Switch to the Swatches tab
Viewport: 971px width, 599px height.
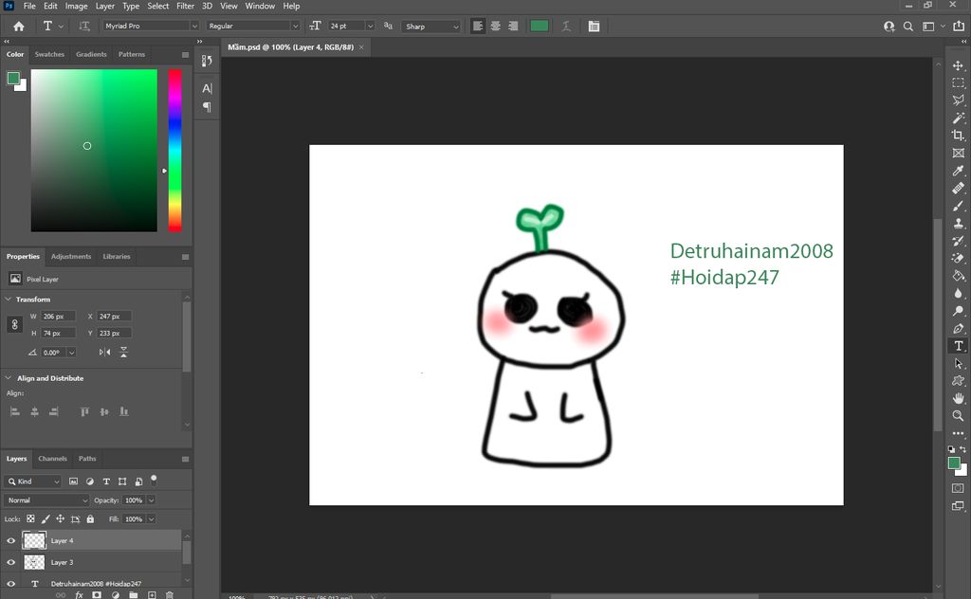pos(49,55)
